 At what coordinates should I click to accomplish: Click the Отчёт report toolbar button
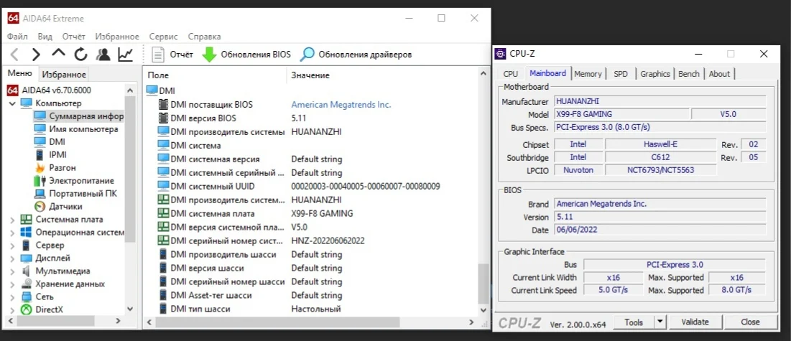point(172,55)
